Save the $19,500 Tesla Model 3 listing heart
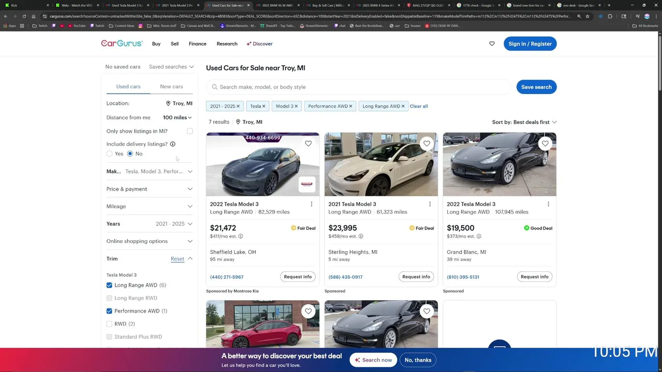This screenshot has height=372, width=662. pyautogui.click(x=545, y=144)
